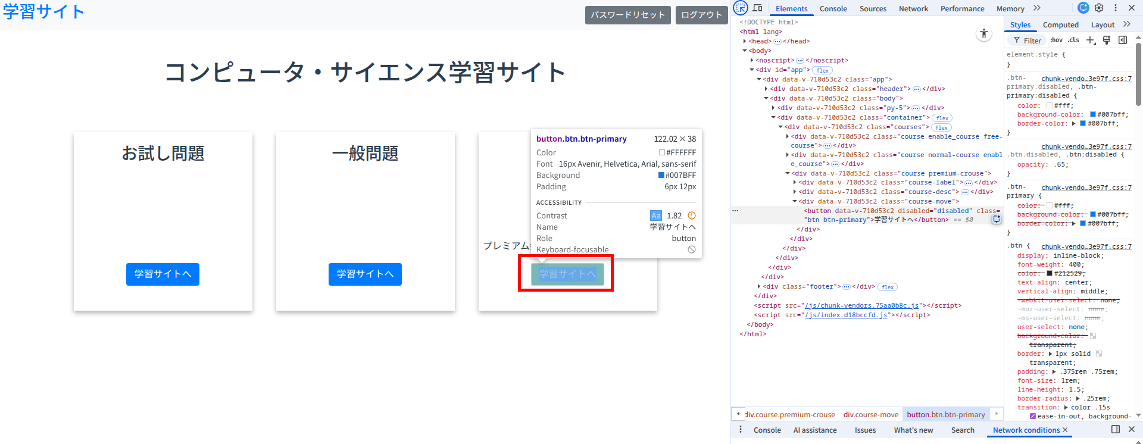
Task: Toggle the rendering emulations paintbrush icon
Action: pyautogui.click(x=1107, y=40)
